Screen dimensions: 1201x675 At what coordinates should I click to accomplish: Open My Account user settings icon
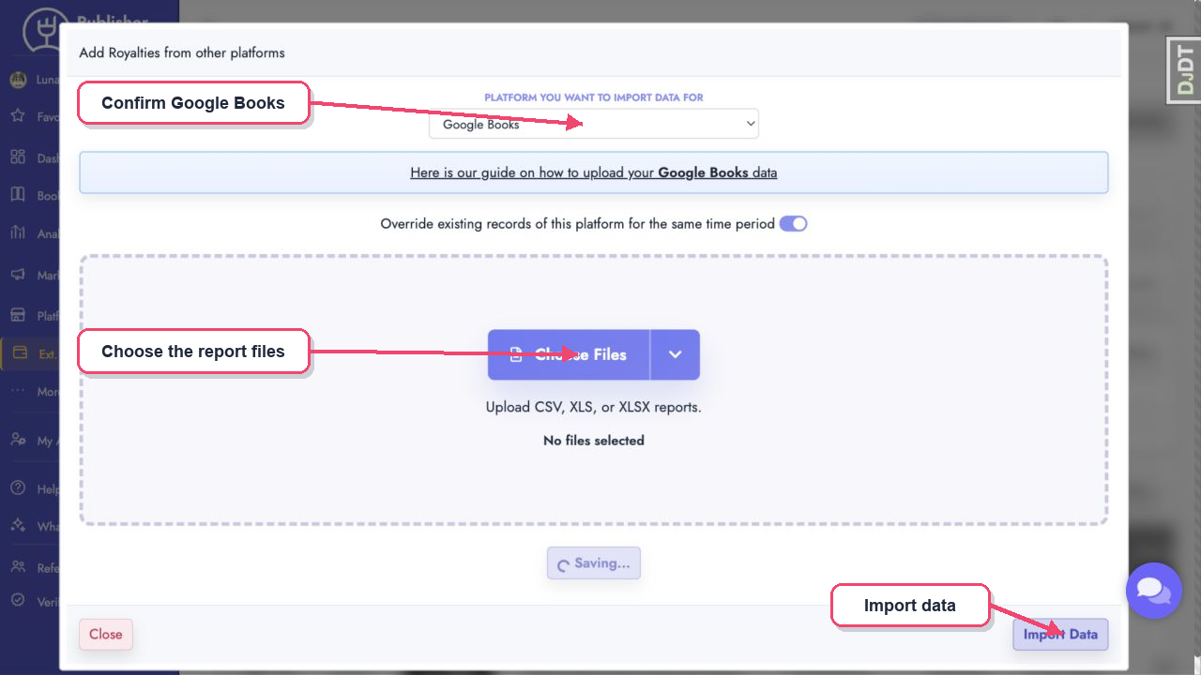click(18, 440)
